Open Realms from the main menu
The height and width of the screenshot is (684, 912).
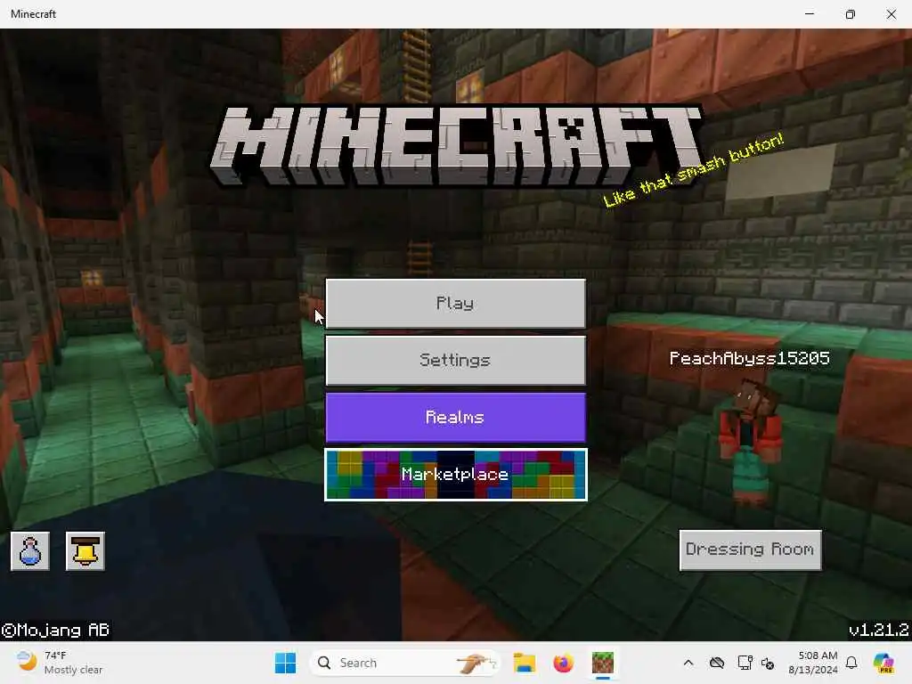(x=455, y=418)
